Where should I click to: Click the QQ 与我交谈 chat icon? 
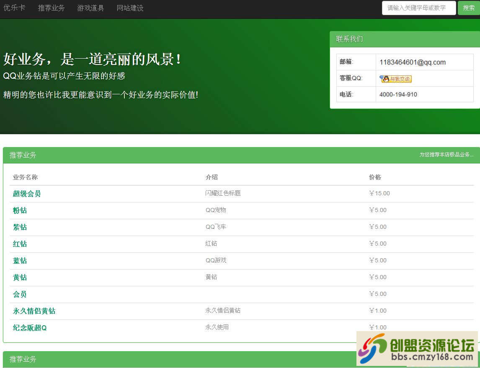[x=395, y=79]
